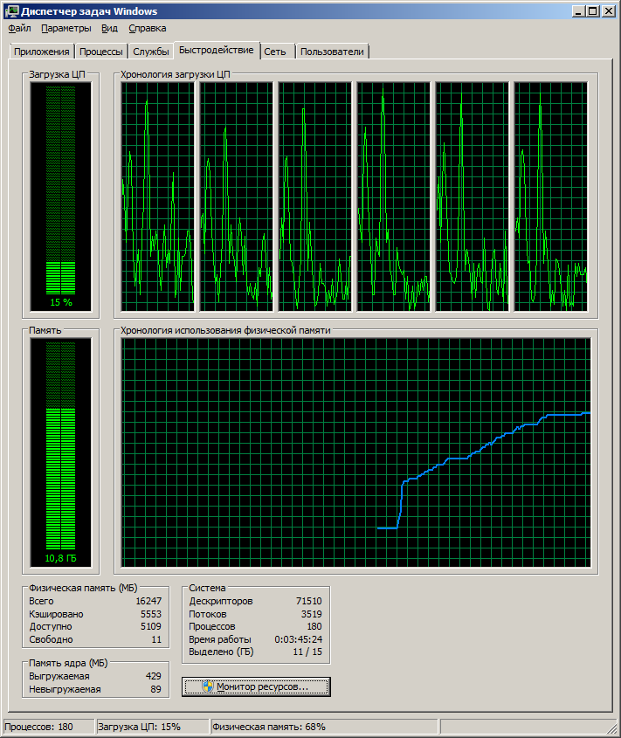Viewport: 621px width, 738px height.
Task: Expand the Вид menu
Action: click(109, 28)
